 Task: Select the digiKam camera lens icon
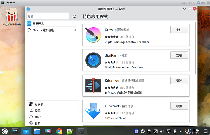click(93, 60)
